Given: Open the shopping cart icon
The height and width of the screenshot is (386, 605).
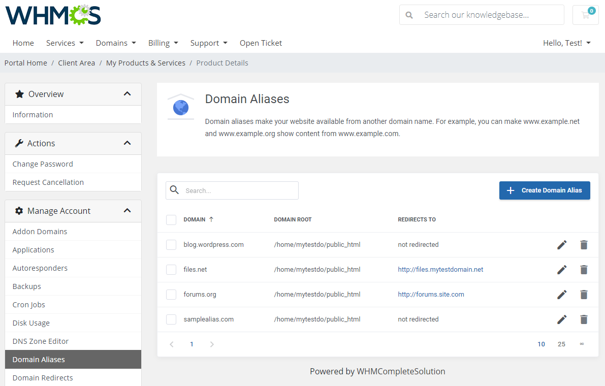Looking at the screenshot, I should [585, 15].
